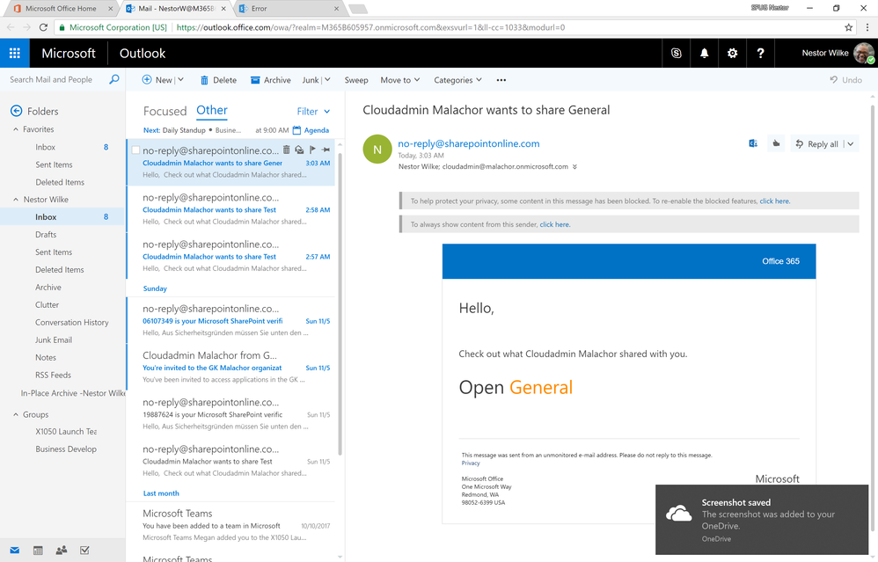Delete the selected message with its trash icon

click(x=286, y=150)
